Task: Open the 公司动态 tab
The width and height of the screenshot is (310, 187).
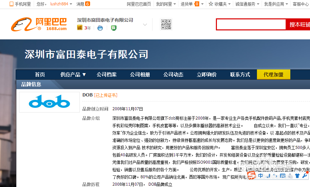Action: 174,74
